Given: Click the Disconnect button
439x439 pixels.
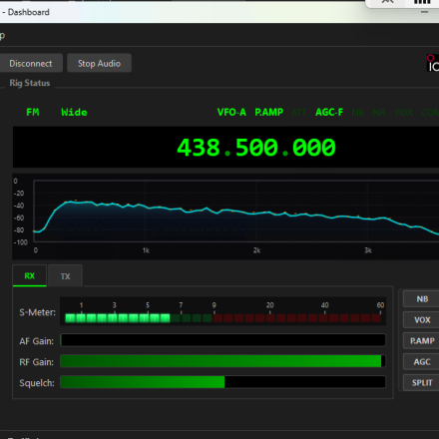Looking at the screenshot, I should click(31, 63).
